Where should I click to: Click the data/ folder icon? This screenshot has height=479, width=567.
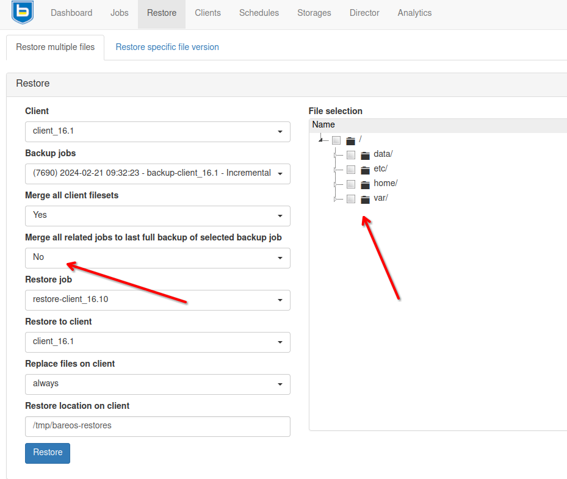[x=365, y=155]
